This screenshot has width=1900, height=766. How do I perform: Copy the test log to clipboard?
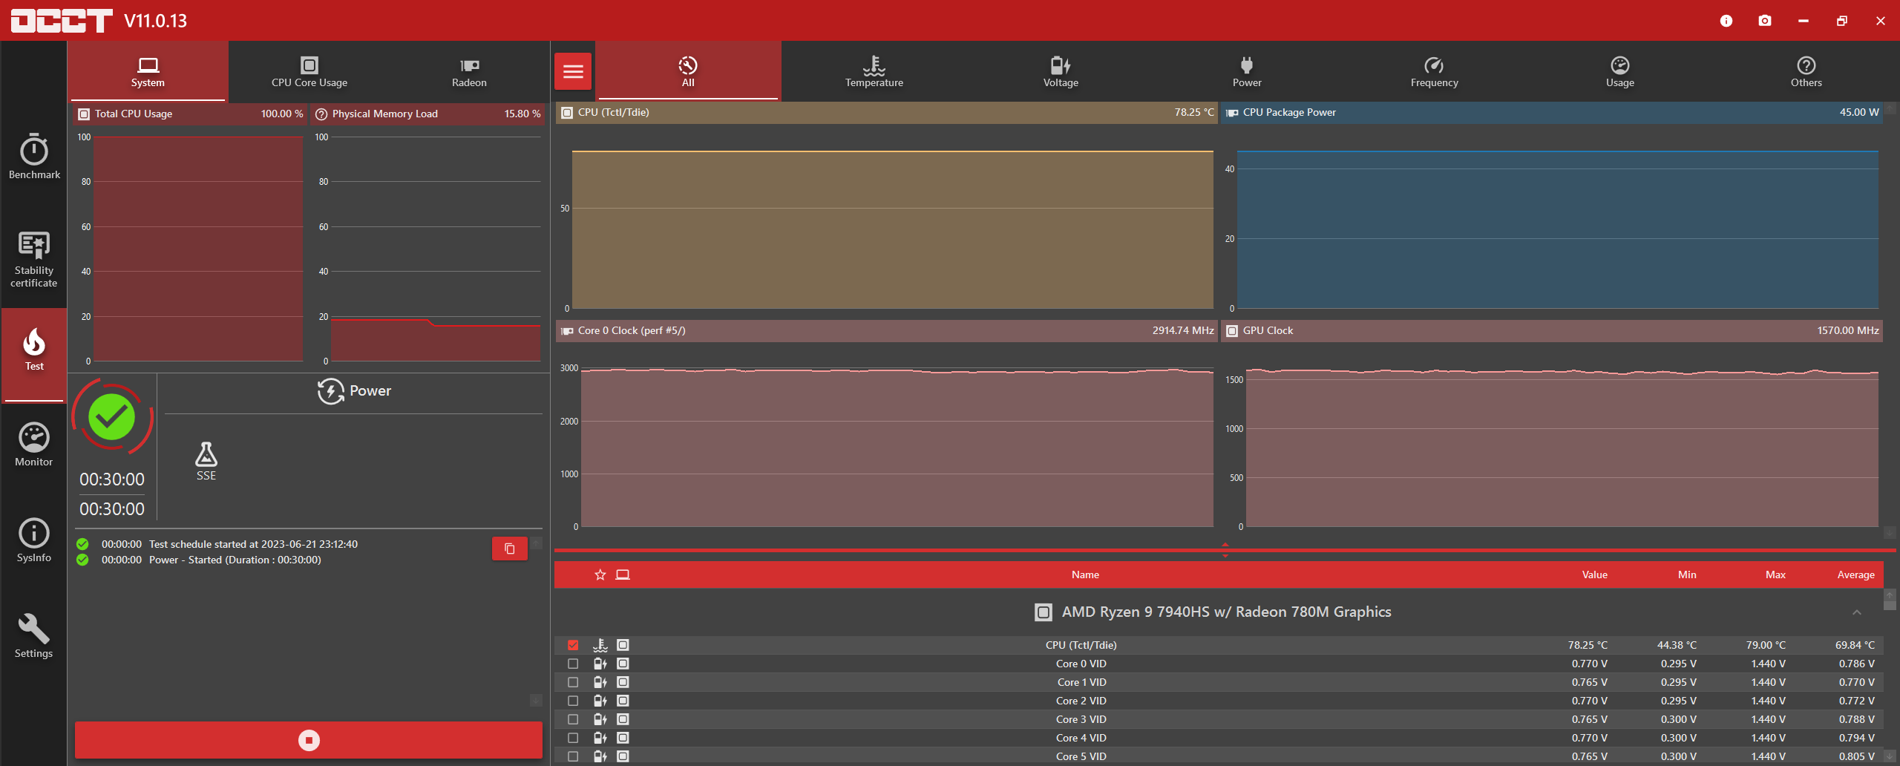(x=509, y=549)
